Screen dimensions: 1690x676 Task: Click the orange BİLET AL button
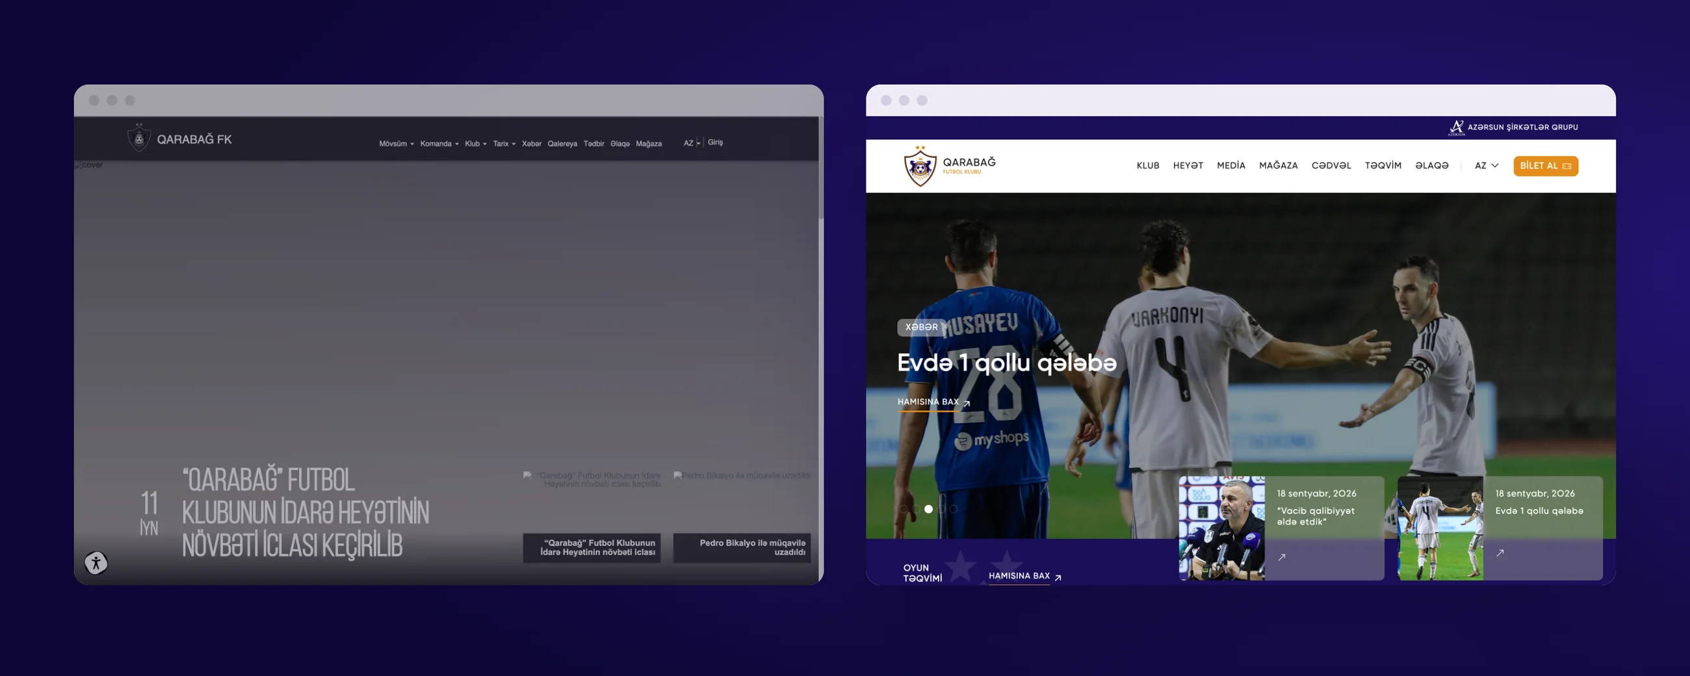[x=1546, y=166]
